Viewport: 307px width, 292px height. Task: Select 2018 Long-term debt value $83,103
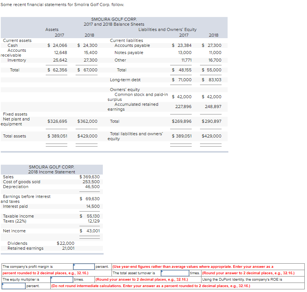click(x=211, y=80)
